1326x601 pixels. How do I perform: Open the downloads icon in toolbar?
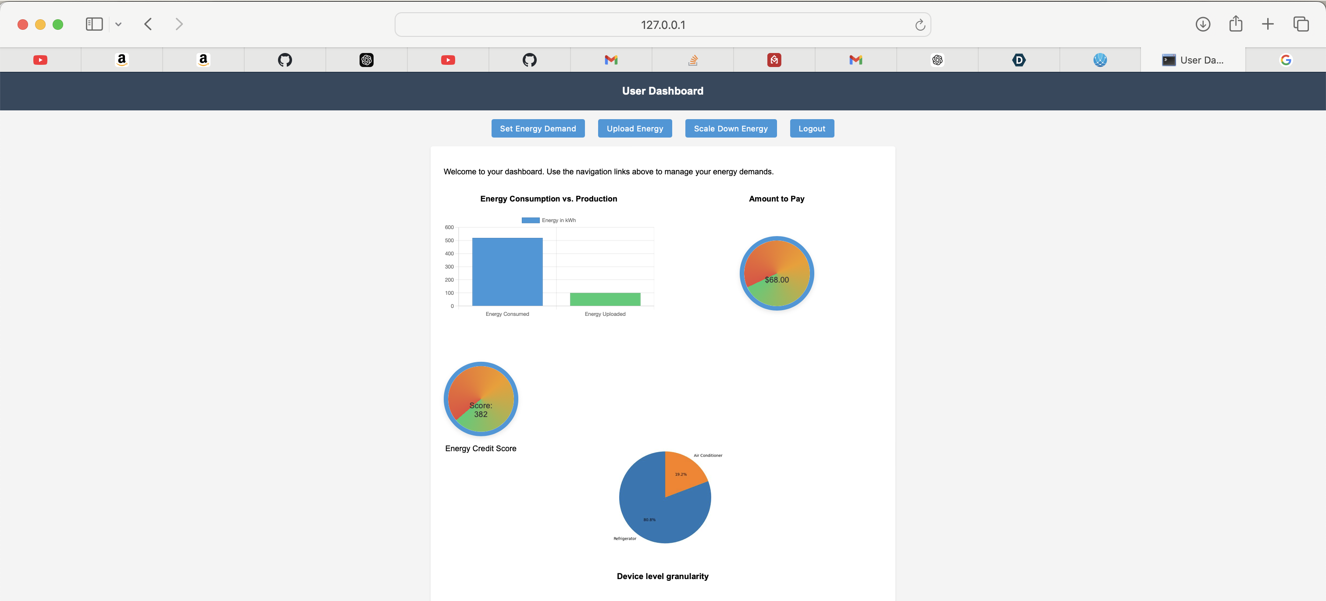[x=1202, y=24]
